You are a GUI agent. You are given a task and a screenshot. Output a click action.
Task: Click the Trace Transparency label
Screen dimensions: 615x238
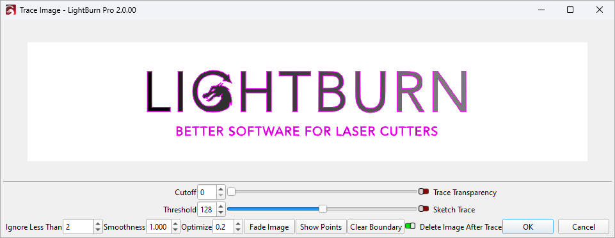[465, 193]
